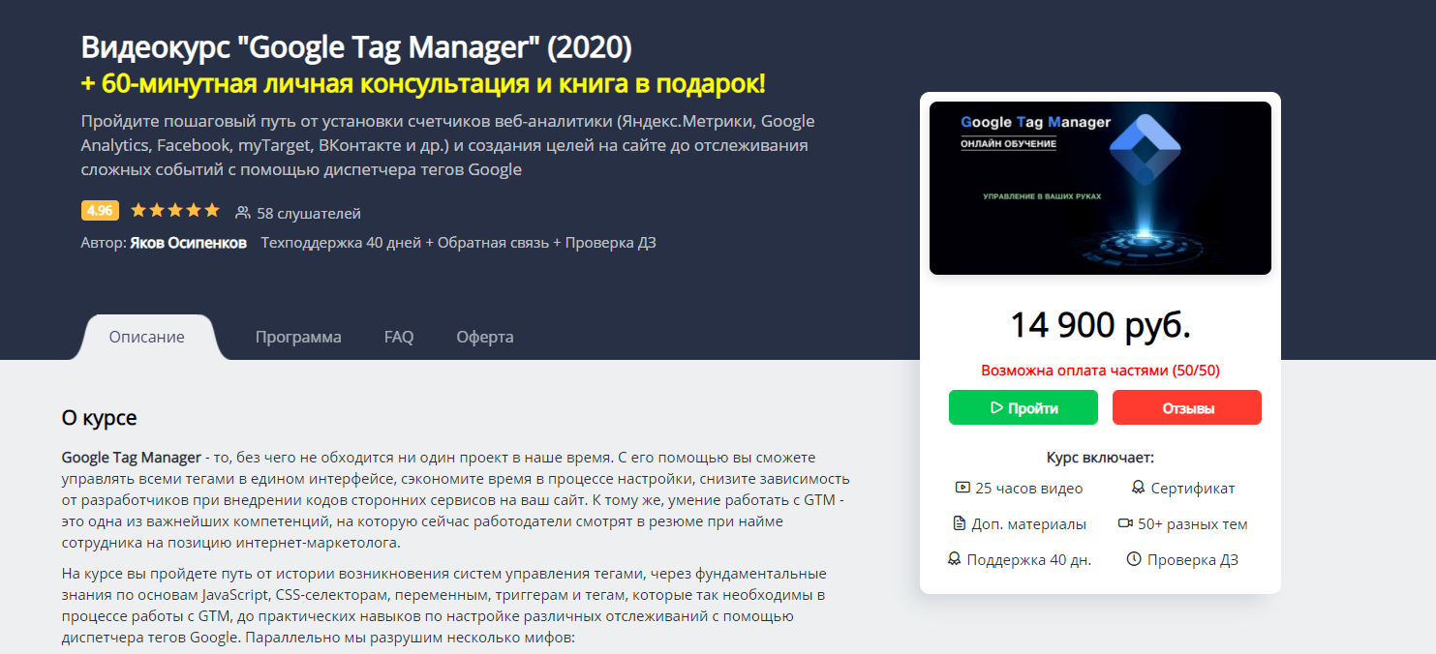Click the camera icon beside 50+ разных тем

[x=1125, y=523]
